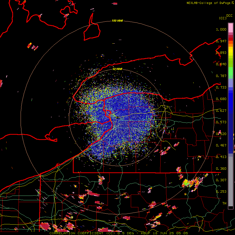Click the CORRELATION COEFFICIENT (CC) caption text

[x=83, y=233]
